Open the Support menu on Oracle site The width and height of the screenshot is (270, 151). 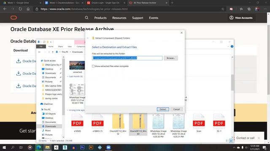[x=138, y=18]
